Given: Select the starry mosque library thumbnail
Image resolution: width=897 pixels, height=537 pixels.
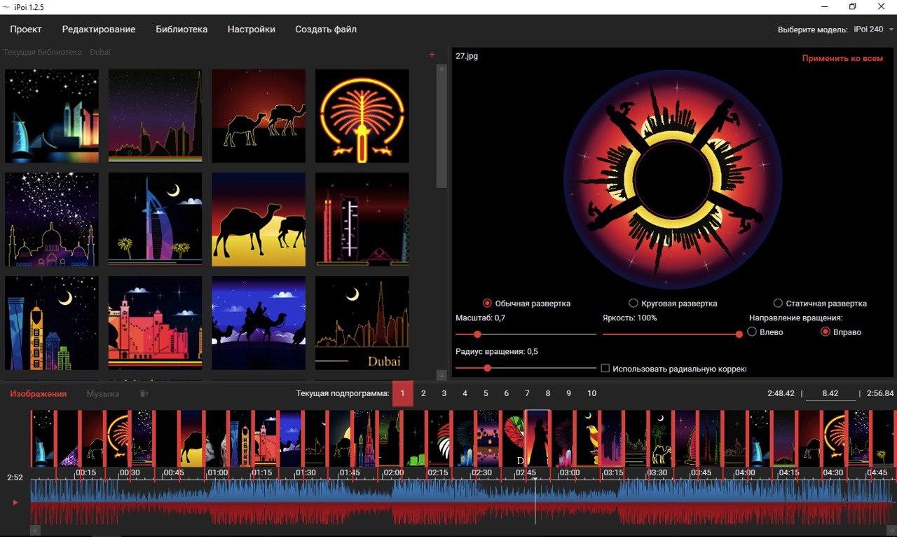Looking at the screenshot, I should tap(52, 219).
